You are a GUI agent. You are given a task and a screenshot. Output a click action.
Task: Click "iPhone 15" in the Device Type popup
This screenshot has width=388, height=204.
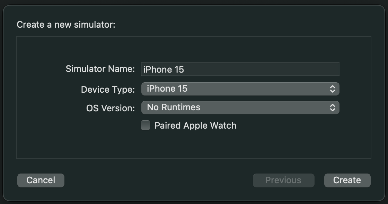167,89
